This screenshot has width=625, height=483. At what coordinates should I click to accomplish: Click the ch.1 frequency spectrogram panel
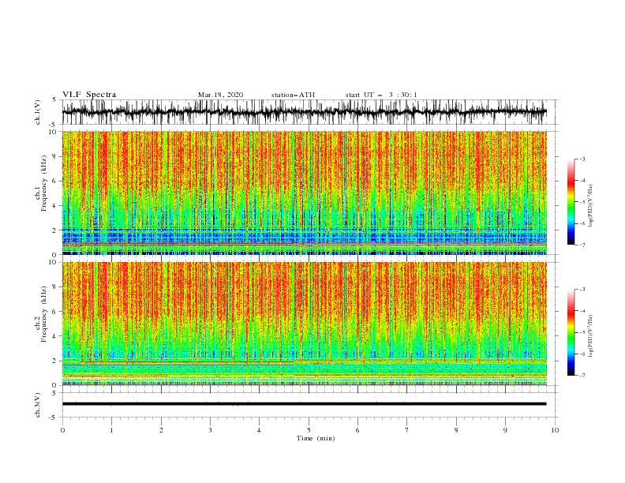click(304, 193)
